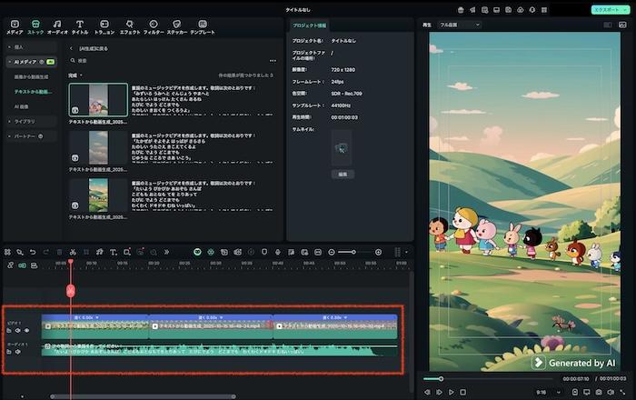Toggle the link clips icon above tracks

coord(10,265)
